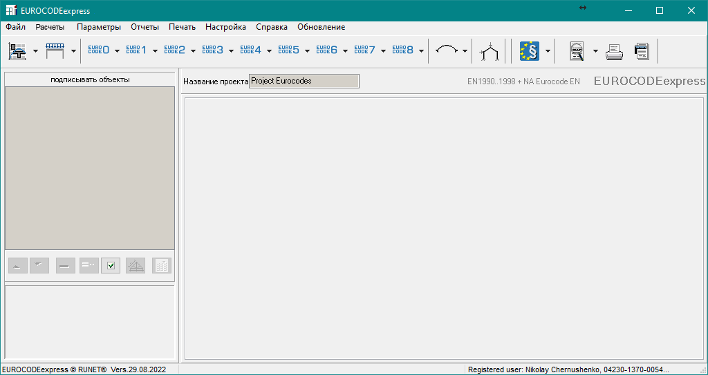708x375 pixels.
Task: Click the table sheet icon in left panel
Action: pos(162,265)
